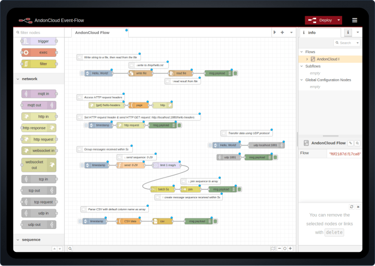Open the main hamburger menu
The image size is (375, 266).
(355, 20)
